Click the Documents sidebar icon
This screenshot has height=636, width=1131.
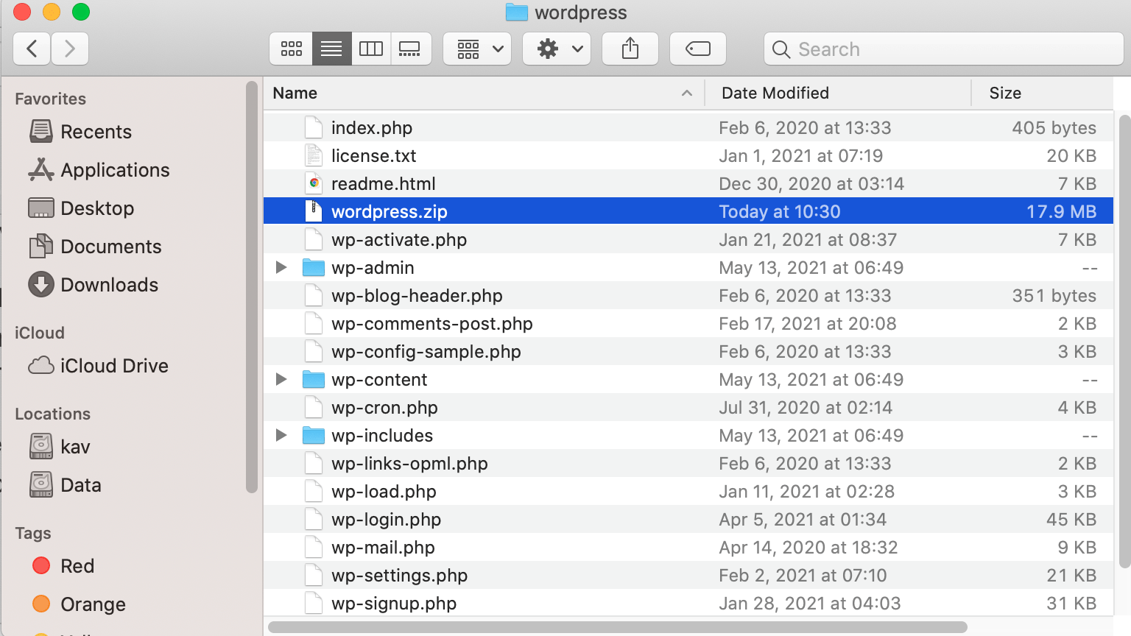(x=41, y=247)
